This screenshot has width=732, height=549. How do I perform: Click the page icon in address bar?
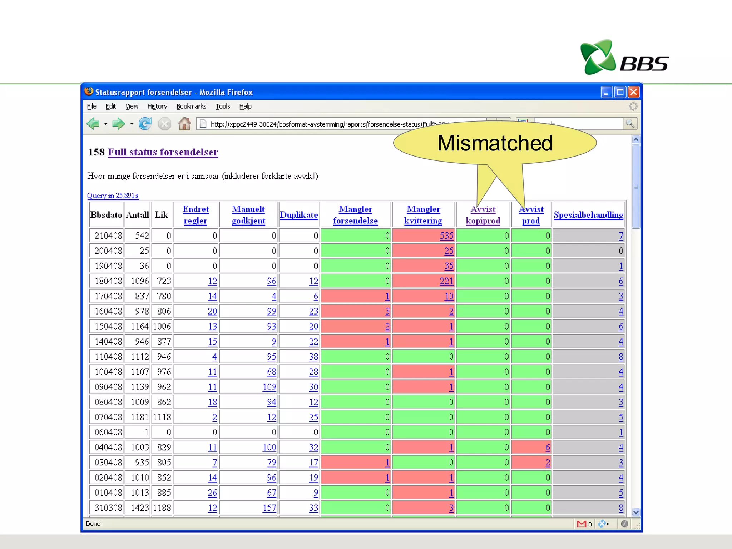(x=203, y=124)
